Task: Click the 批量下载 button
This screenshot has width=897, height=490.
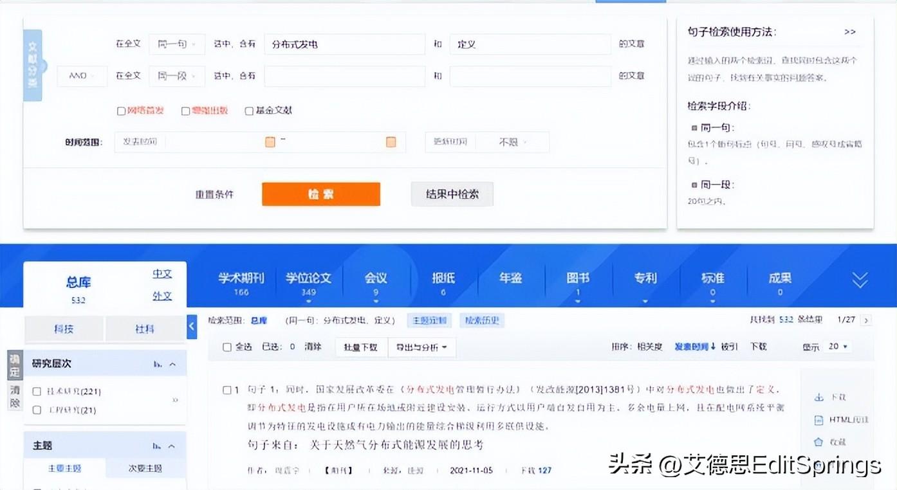Action: click(361, 347)
